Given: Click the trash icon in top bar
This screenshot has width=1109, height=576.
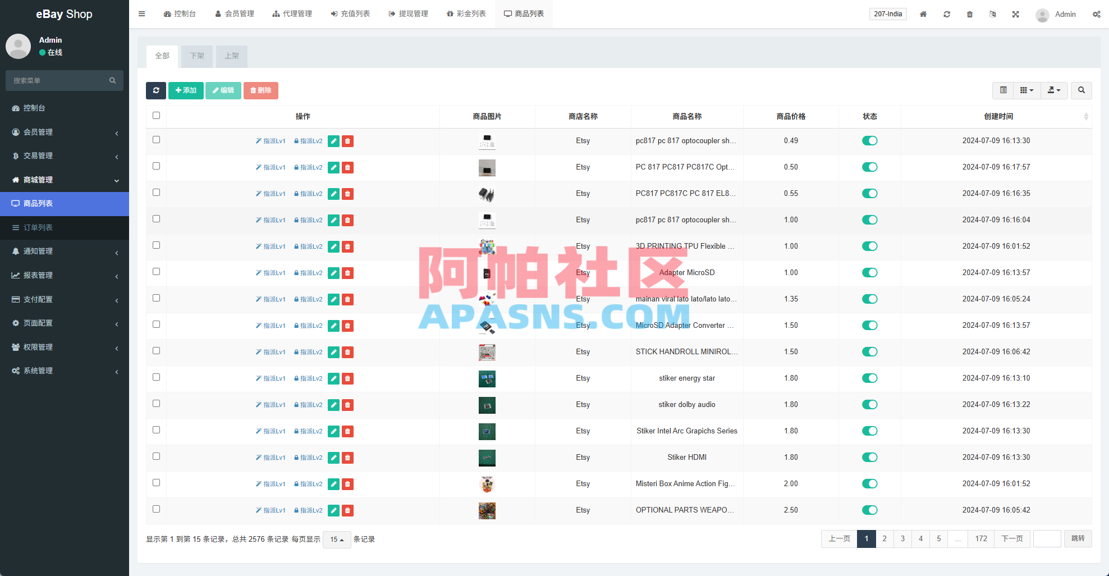Looking at the screenshot, I should click(x=970, y=14).
